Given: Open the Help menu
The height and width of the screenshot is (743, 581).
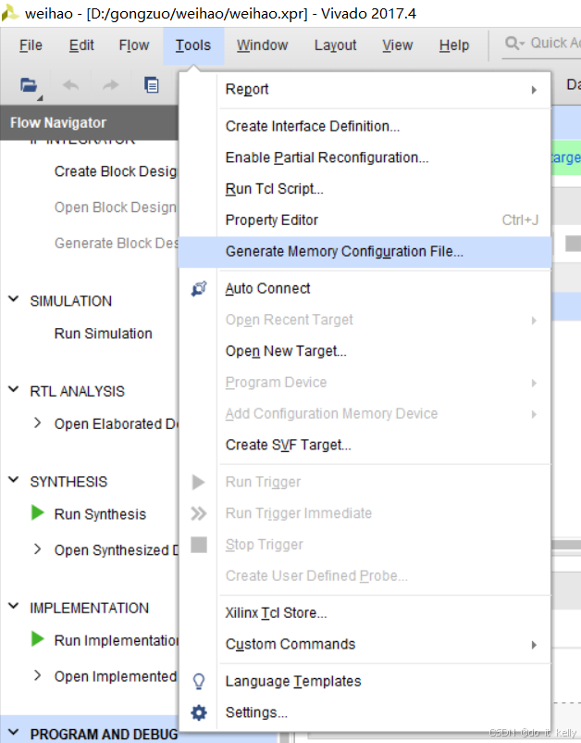Looking at the screenshot, I should point(454,45).
